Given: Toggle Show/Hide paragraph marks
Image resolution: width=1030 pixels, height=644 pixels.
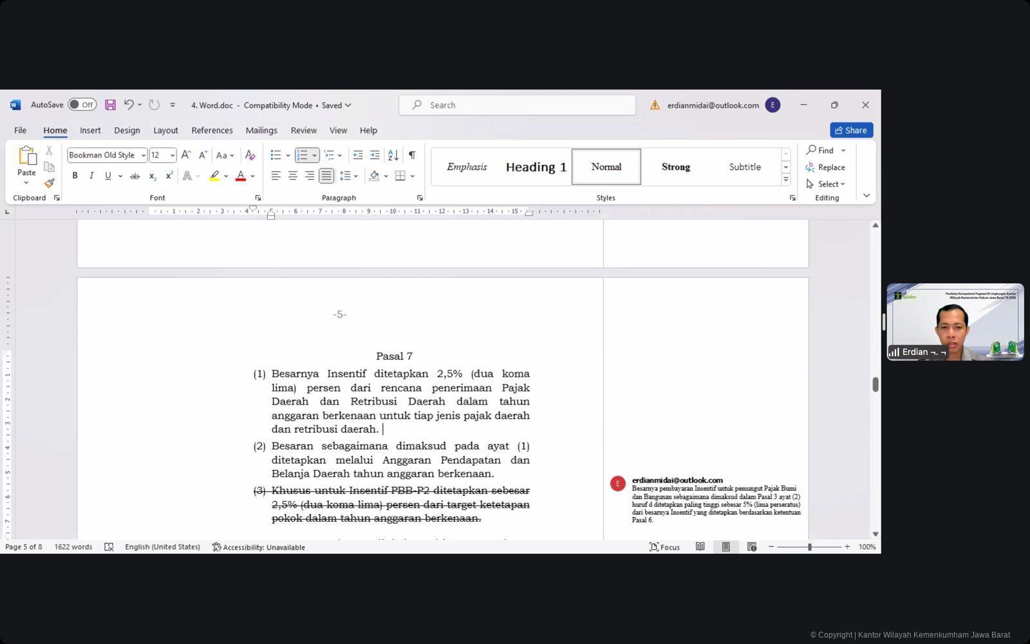Looking at the screenshot, I should (x=412, y=155).
